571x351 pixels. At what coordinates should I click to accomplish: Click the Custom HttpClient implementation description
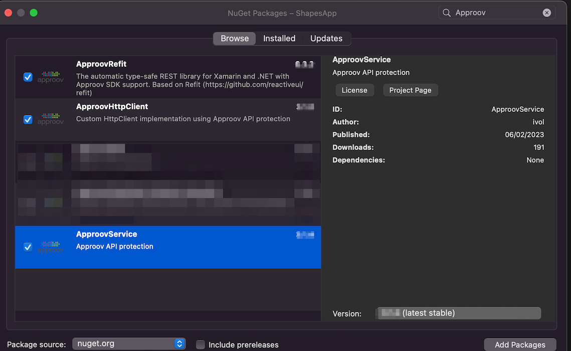pyautogui.click(x=183, y=119)
